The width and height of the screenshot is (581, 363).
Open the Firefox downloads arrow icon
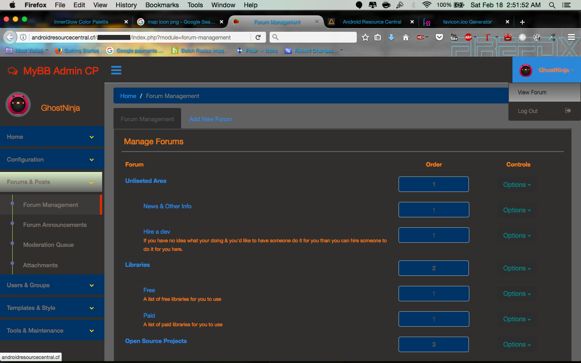391,38
